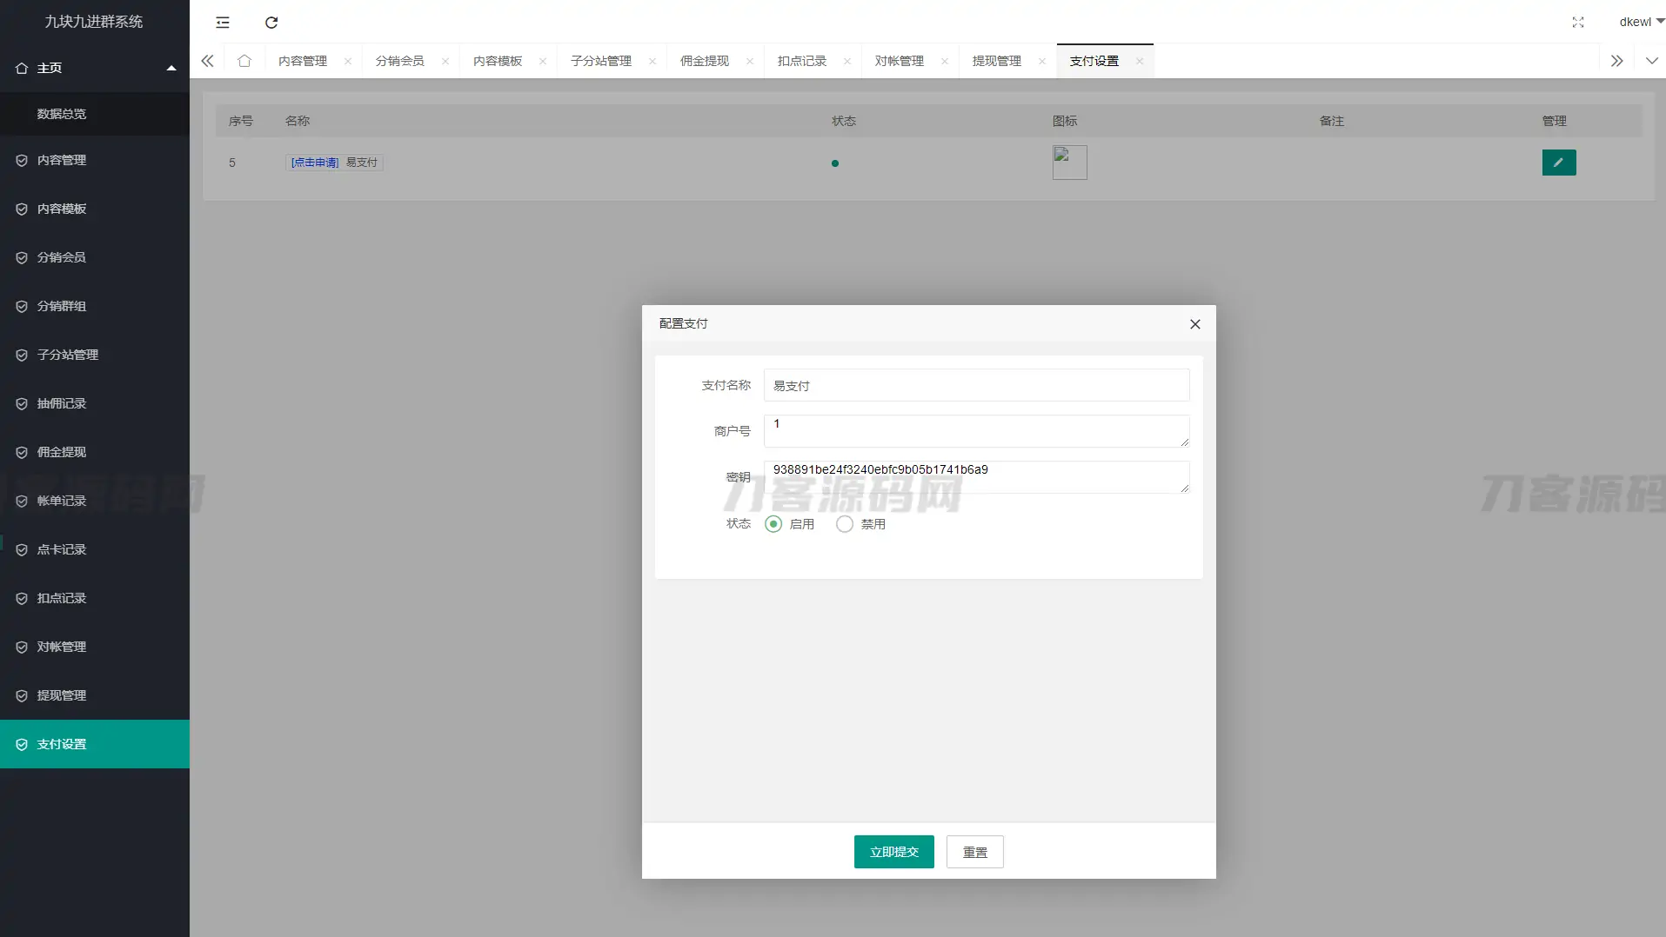Viewport: 1666px width, 937px height.
Task: Click the [点击申请] link
Action: point(314,163)
